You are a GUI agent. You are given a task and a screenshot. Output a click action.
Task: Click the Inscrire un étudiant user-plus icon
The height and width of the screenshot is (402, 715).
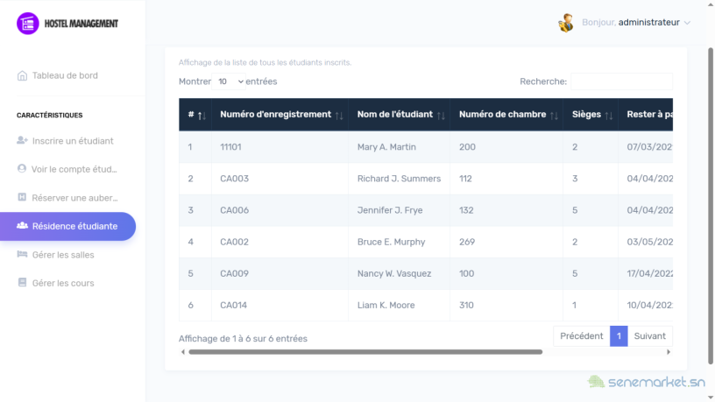click(x=22, y=140)
